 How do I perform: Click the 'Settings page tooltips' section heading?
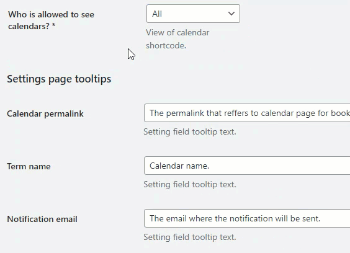pyautogui.click(x=59, y=79)
